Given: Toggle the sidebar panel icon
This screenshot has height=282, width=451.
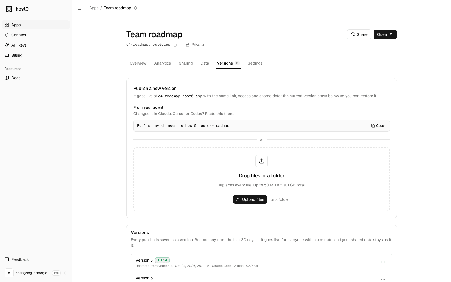Looking at the screenshot, I should click(x=79, y=8).
